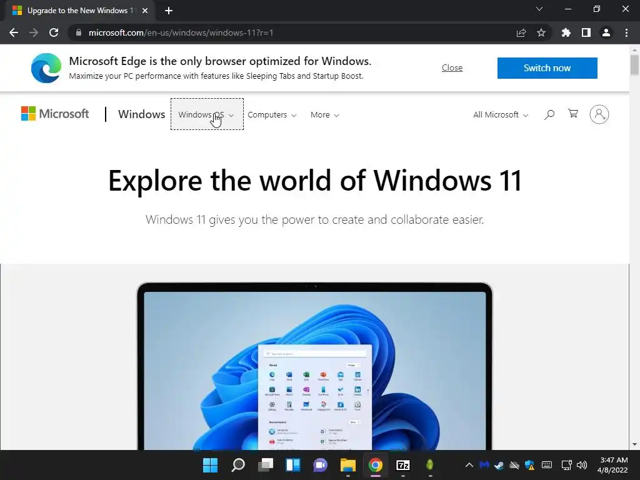Click the Switch now button
This screenshot has height=480, width=640.
547,67
